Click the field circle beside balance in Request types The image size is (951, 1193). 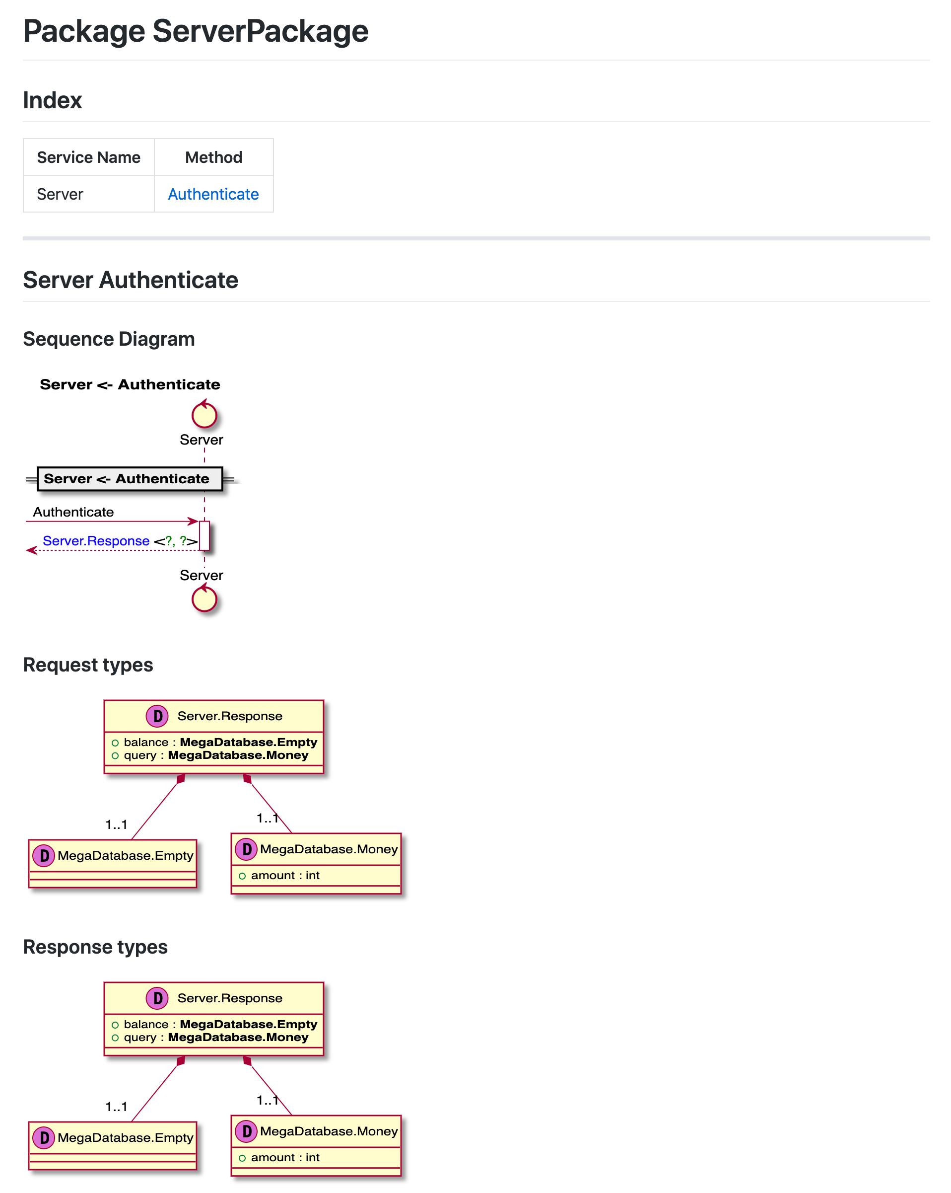(x=115, y=743)
